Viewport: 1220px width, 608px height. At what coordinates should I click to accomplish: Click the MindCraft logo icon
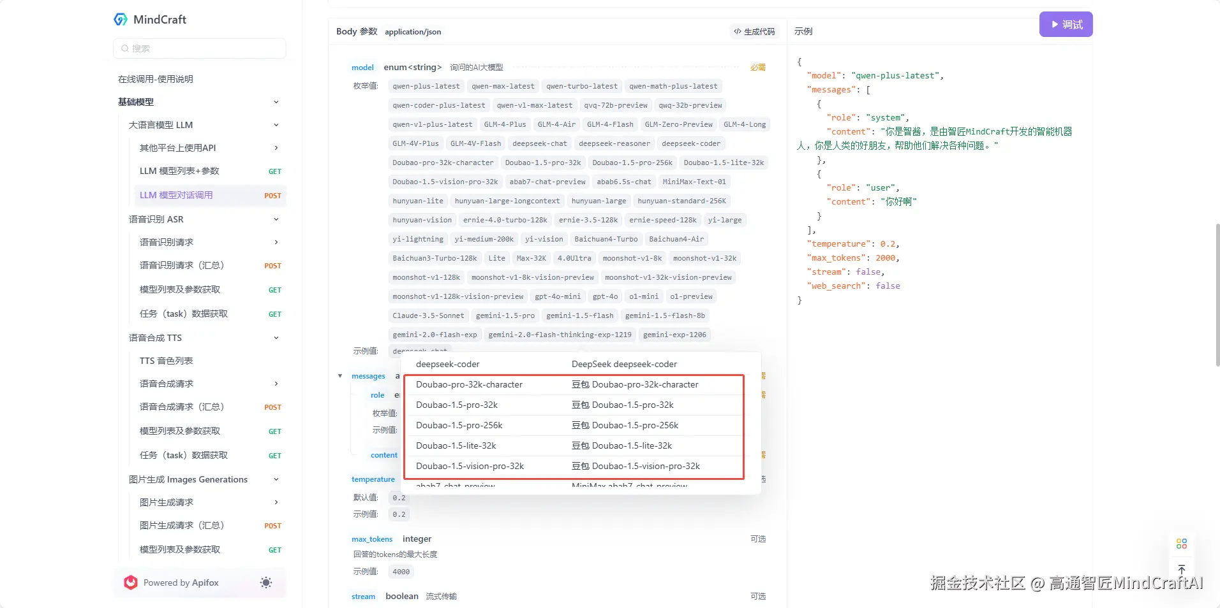[x=121, y=20]
